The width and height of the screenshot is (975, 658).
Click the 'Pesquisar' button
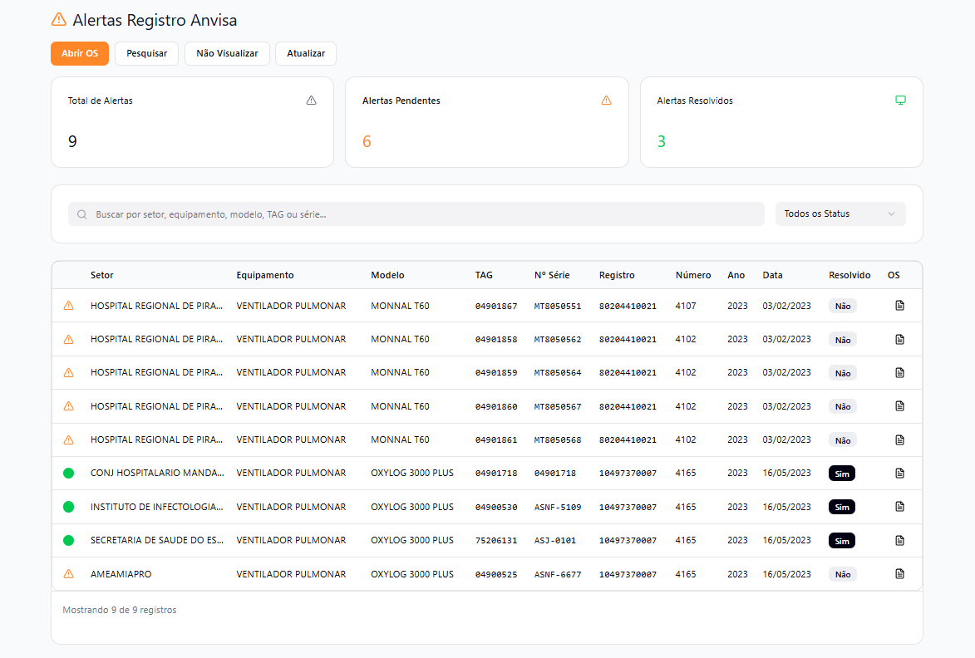pyautogui.click(x=146, y=53)
